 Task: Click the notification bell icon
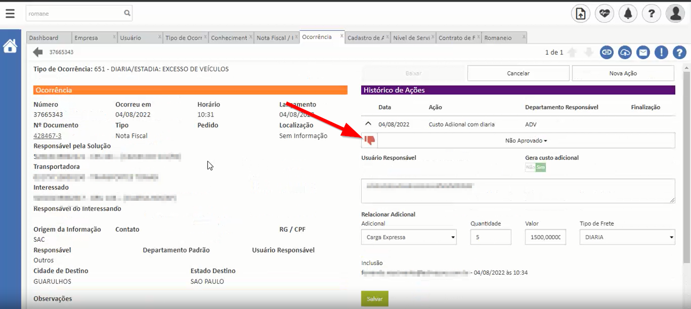[628, 14]
